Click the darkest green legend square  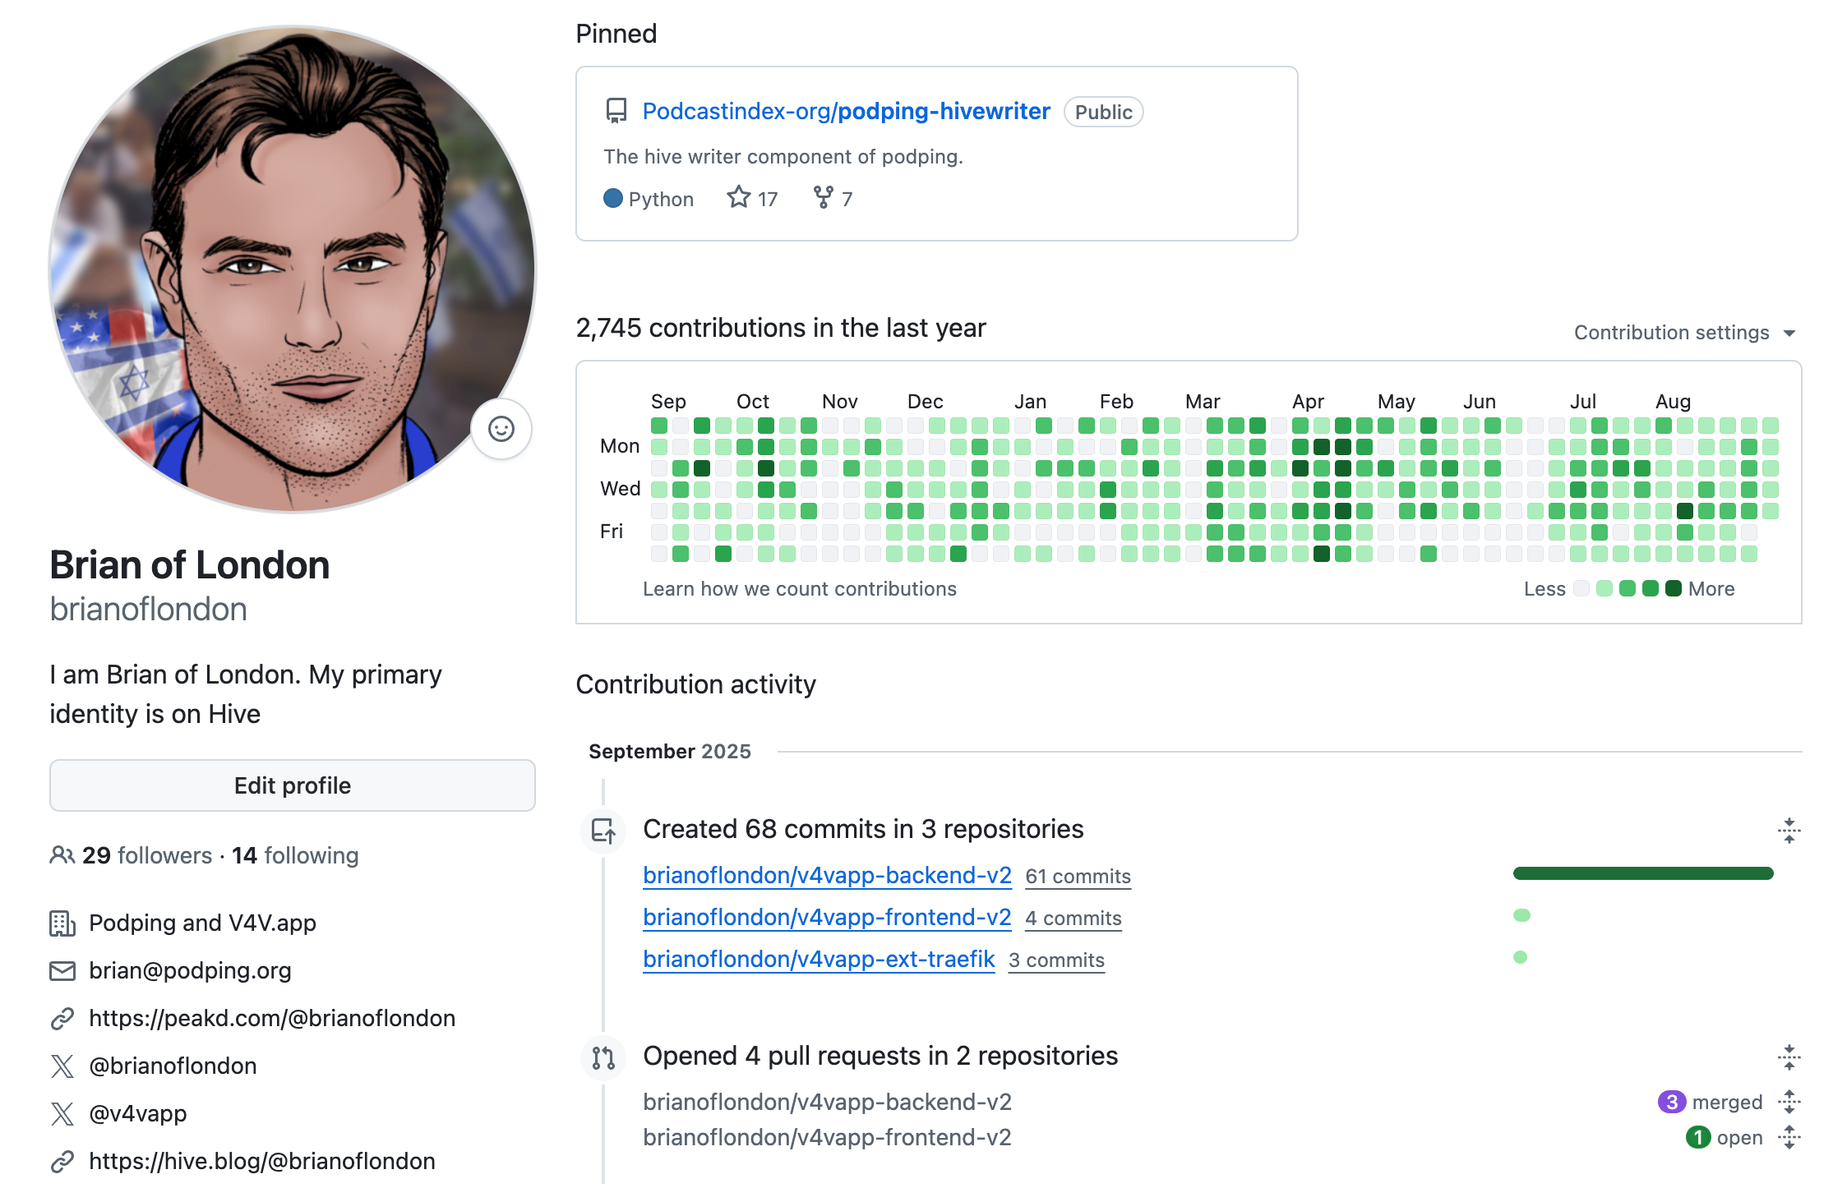click(x=1673, y=588)
